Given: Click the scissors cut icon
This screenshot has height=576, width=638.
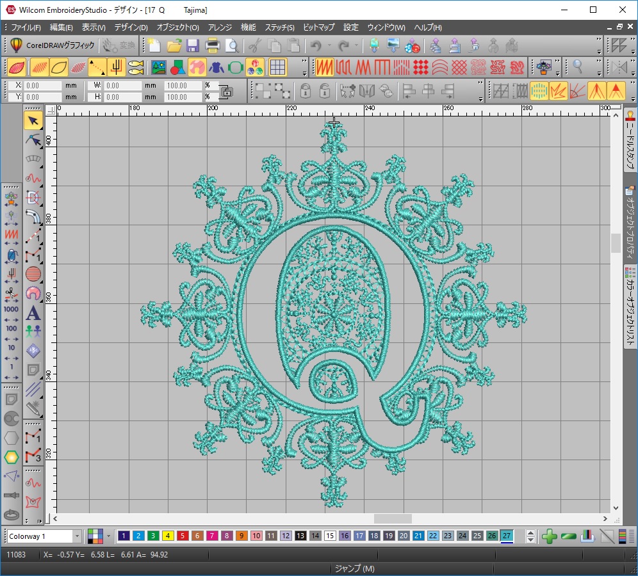Looking at the screenshot, I should pos(255,45).
